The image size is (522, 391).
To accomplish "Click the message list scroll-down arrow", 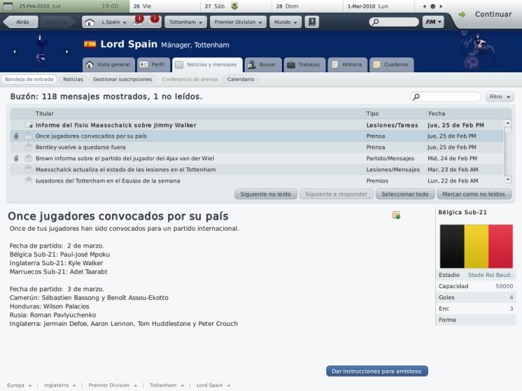I will point(508,179).
